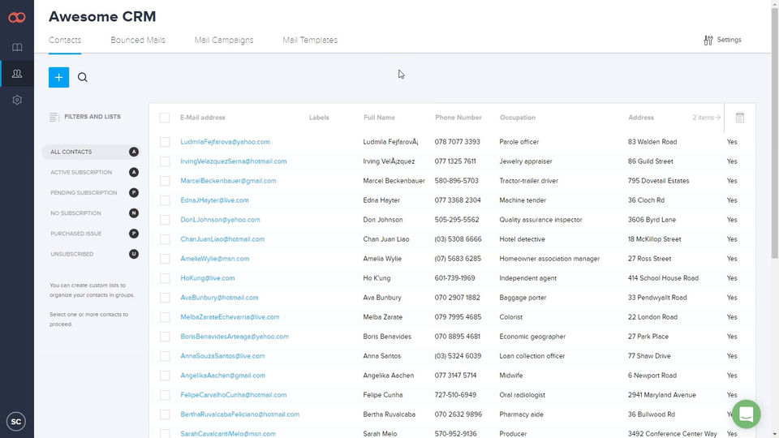Click the All Contacts A badge
This screenshot has width=779, height=438.
pyautogui.click(x=134, y=152)
